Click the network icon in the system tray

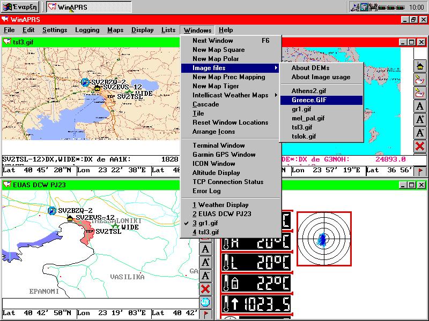[355, 7]
